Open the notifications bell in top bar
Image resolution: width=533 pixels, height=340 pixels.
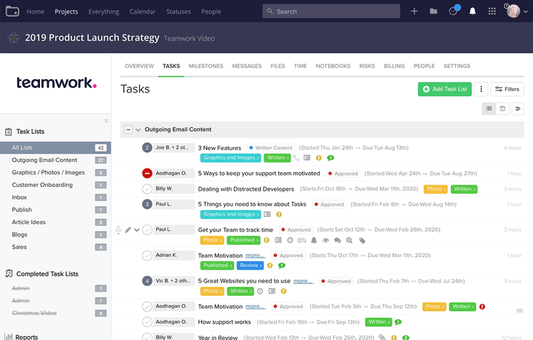coord(472,11)
